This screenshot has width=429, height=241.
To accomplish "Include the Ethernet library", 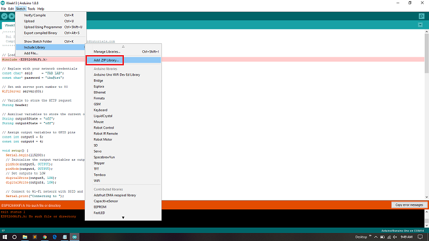I will tap(123, 92).
